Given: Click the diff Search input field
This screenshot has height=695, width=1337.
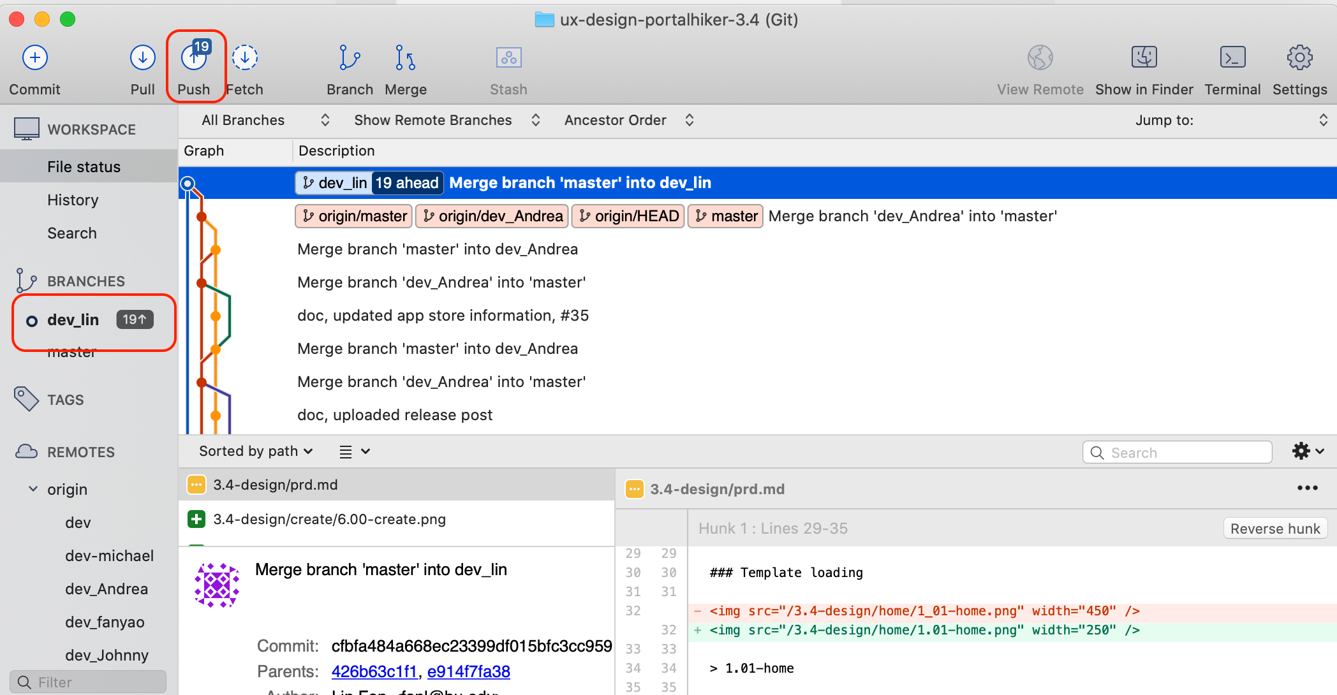Looking at the screenshot, I should click(x=1178, y=453).
